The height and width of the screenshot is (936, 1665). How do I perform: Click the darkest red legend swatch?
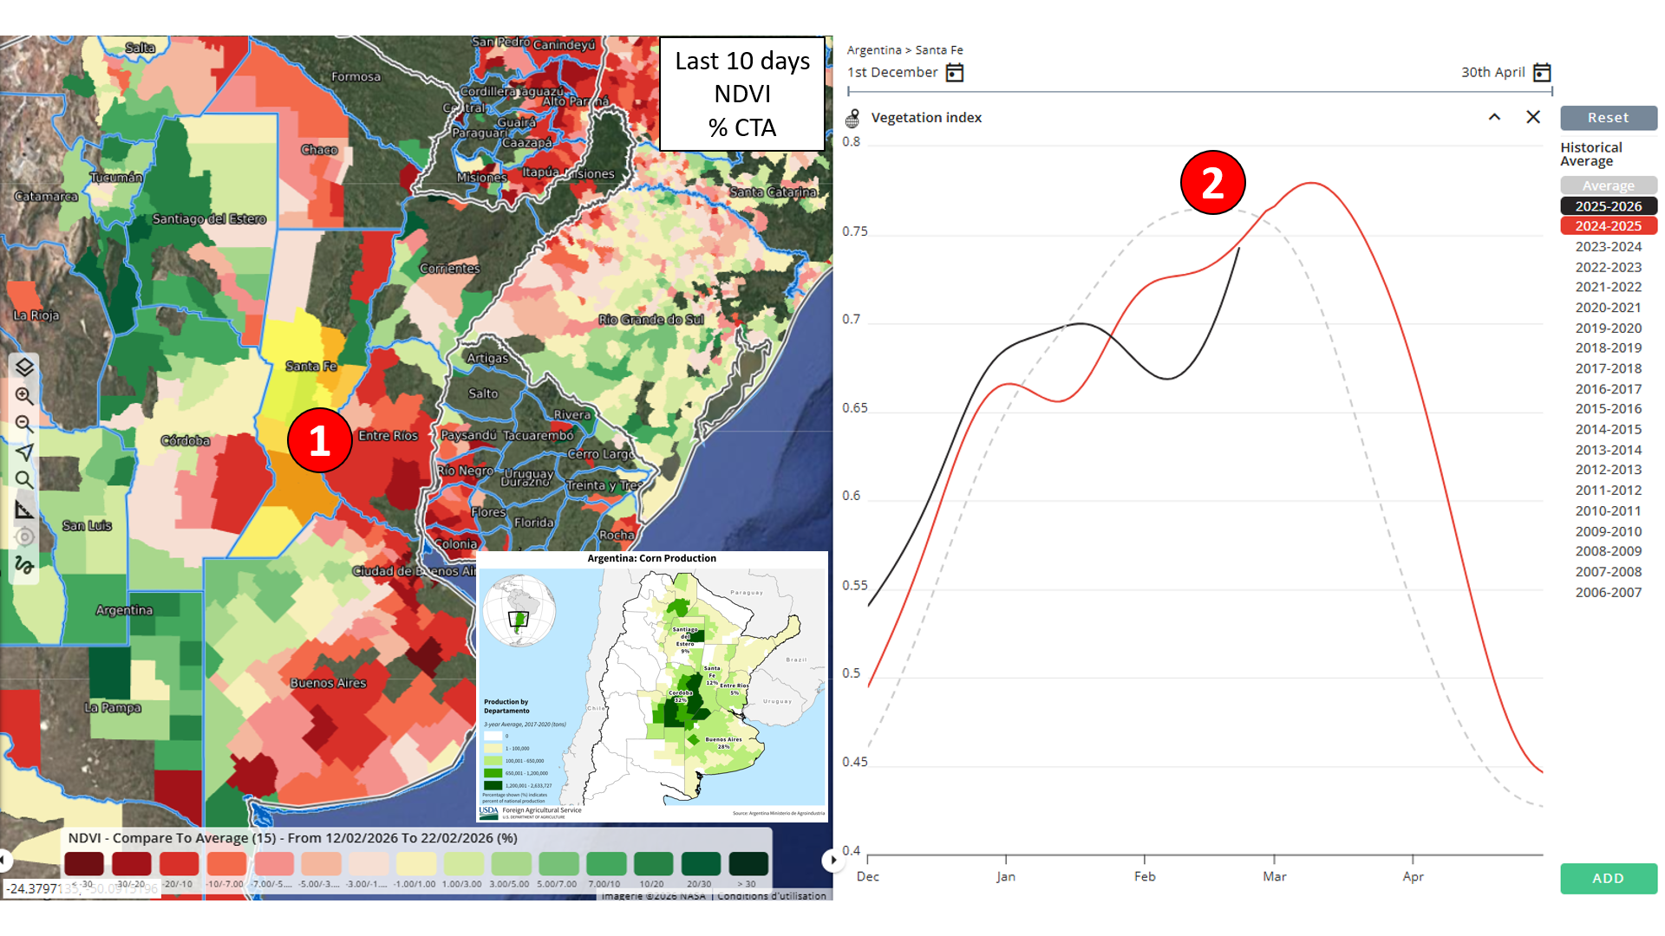[84, 863]
